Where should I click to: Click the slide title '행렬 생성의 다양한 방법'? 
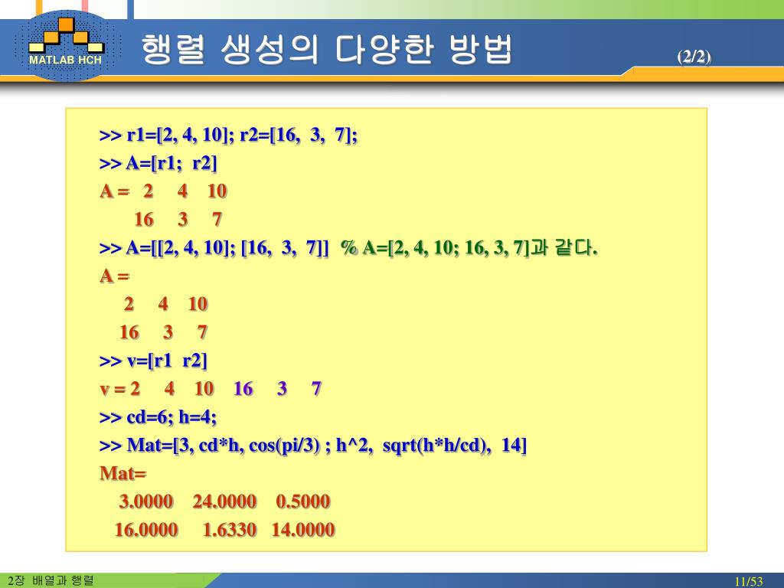coord(328,49)
